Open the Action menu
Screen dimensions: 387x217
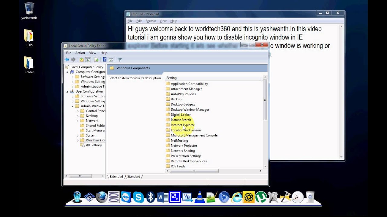pyautogui.click(x=80, y=53)
